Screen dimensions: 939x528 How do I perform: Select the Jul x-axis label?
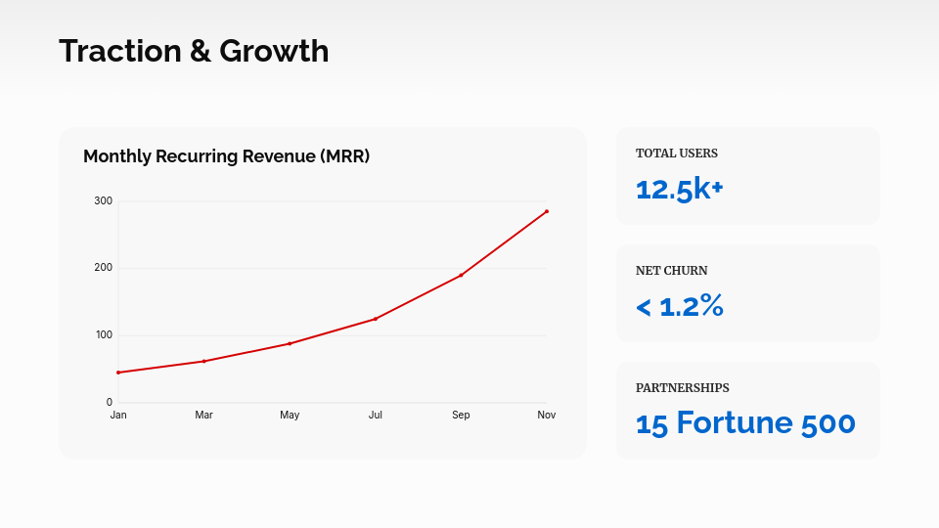tap(376, 416)
